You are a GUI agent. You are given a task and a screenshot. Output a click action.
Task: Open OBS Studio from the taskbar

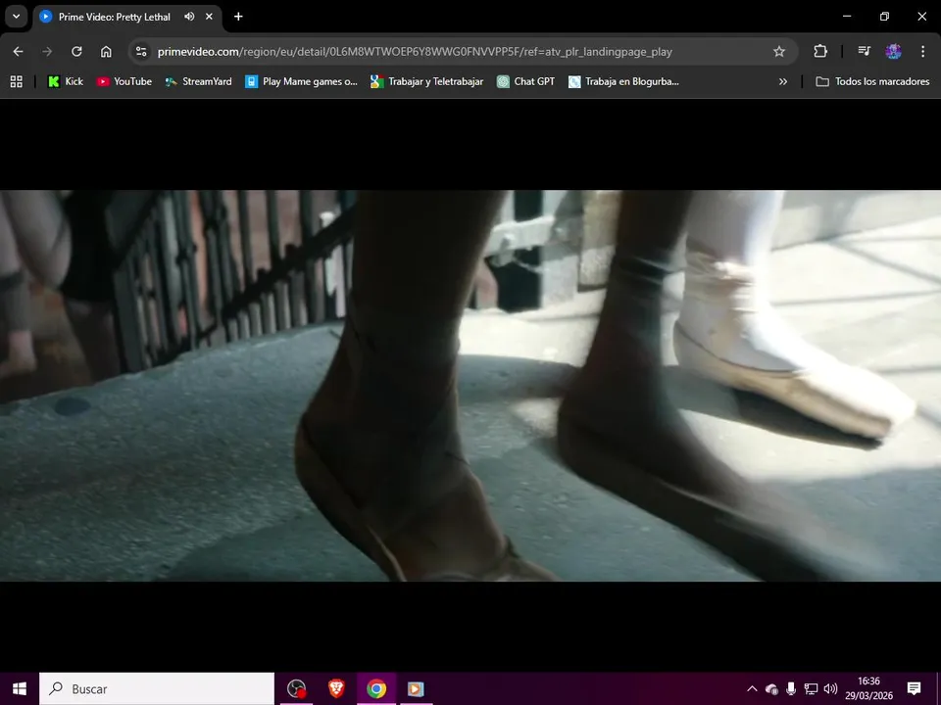coord(296,688)
